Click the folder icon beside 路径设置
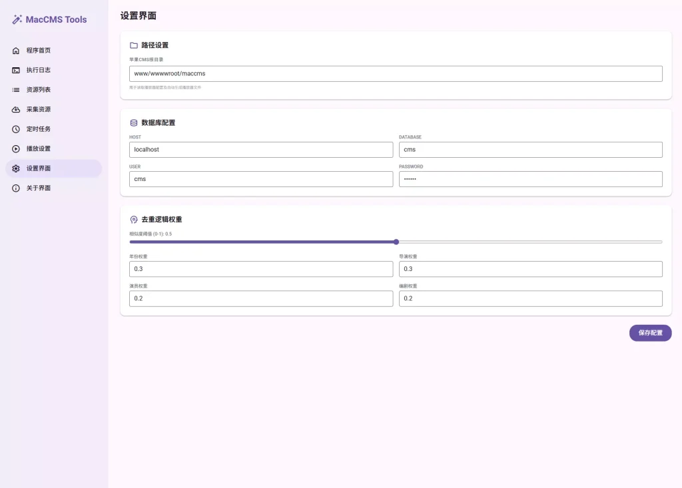This screenshot has width=682, height=488. point(134,45)
